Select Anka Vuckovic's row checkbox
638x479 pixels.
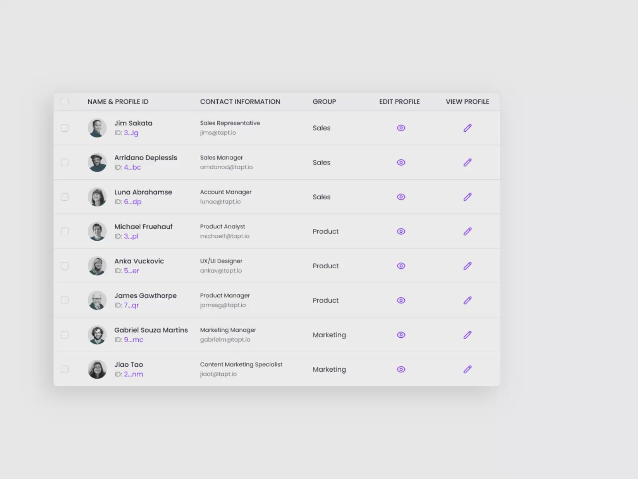point(65,266)
